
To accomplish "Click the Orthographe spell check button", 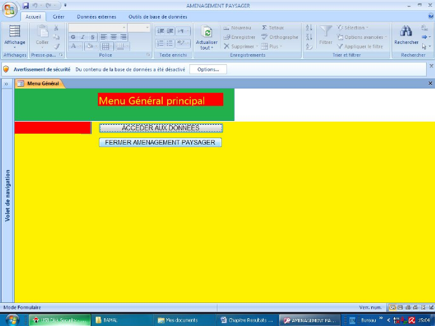I will coord(279,37).
